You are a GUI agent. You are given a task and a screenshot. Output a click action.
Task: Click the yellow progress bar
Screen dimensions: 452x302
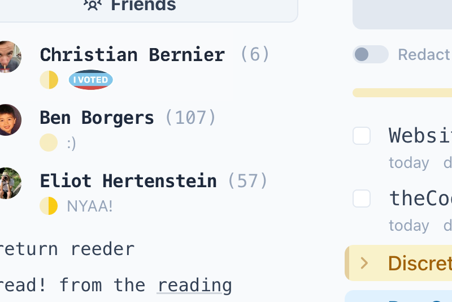pos(402,93)
